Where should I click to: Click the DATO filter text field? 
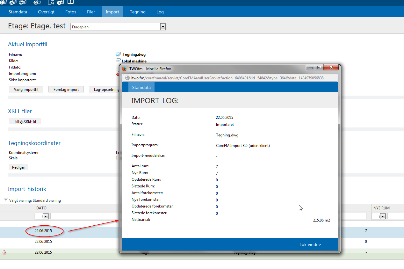[x=83, y=216]
